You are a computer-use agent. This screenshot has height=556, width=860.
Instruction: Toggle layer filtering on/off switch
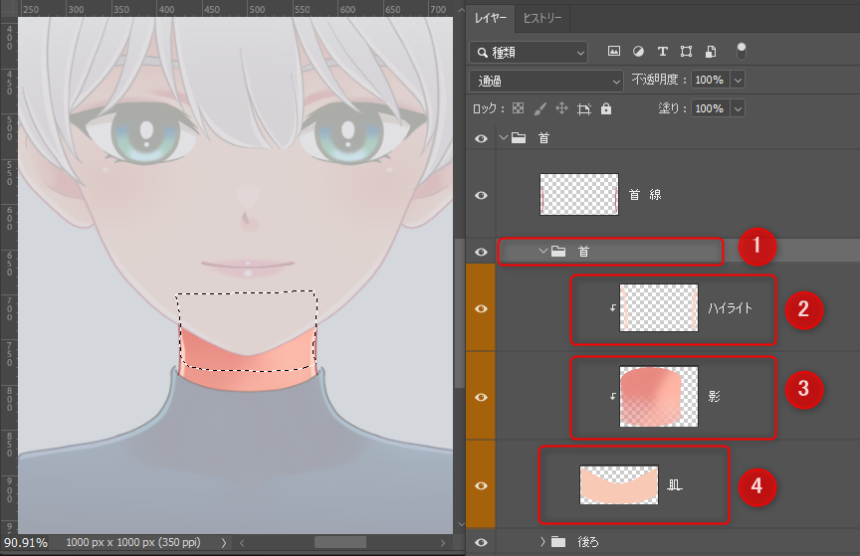point(742,50)
